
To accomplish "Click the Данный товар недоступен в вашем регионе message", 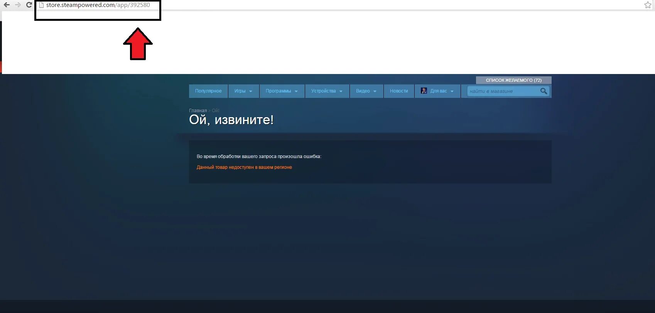I will click(x=244, y=167).
